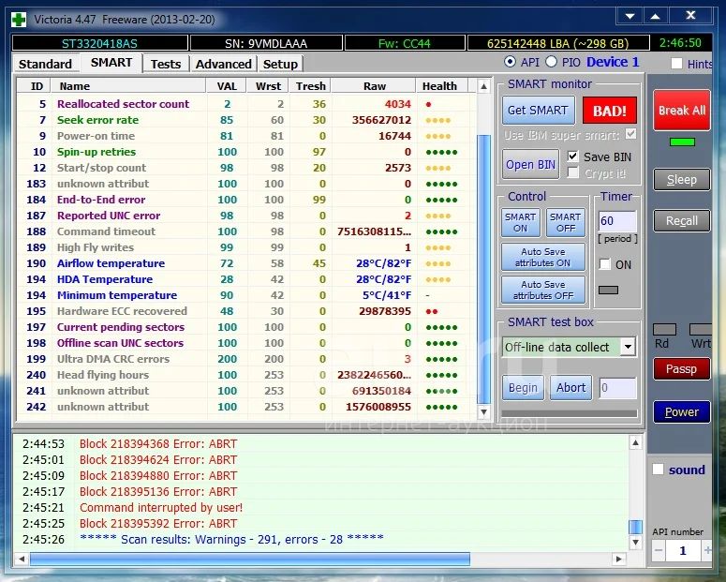Turn SMART ON in Control panel

tap(520, 222)
